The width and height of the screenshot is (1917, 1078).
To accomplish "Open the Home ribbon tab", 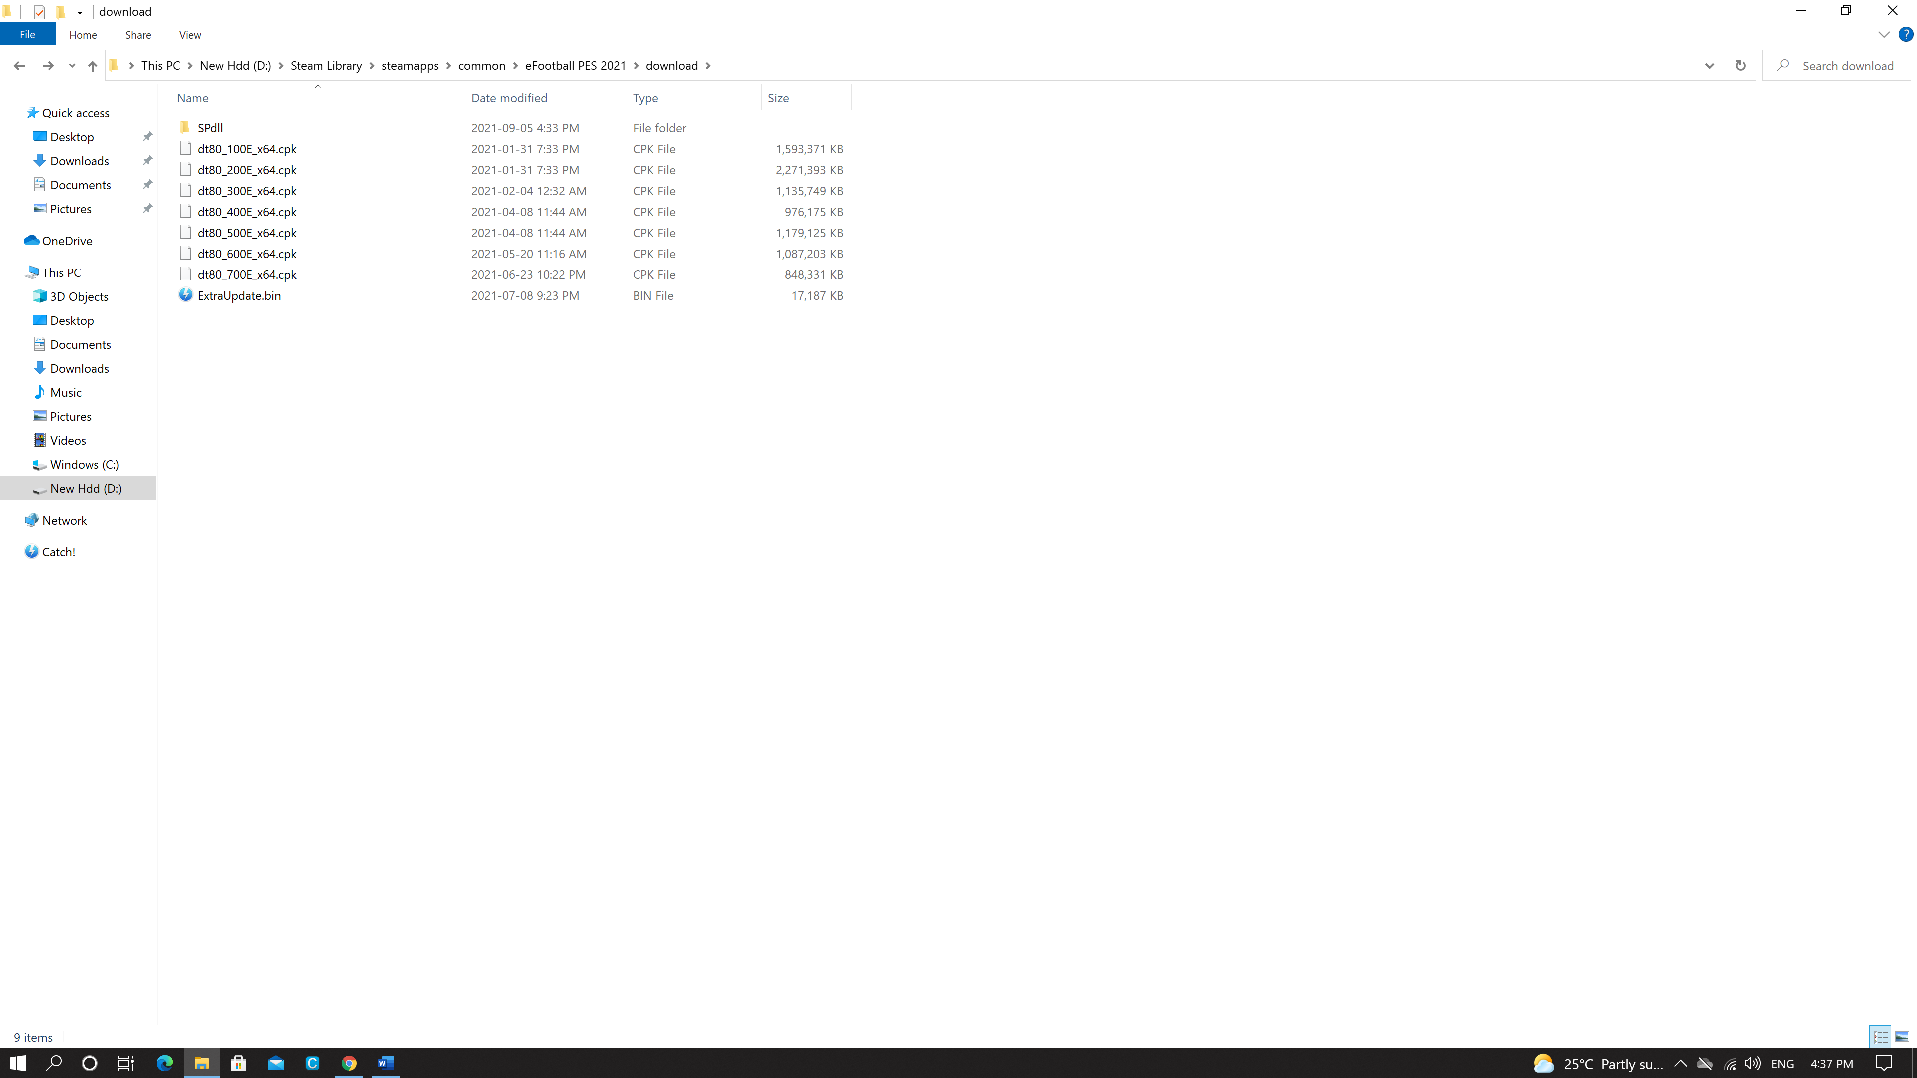I will [x=83, y=35].
